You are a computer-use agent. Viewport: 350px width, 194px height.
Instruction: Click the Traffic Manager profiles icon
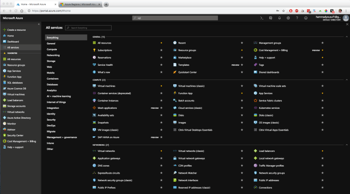(x=255, y=166)
